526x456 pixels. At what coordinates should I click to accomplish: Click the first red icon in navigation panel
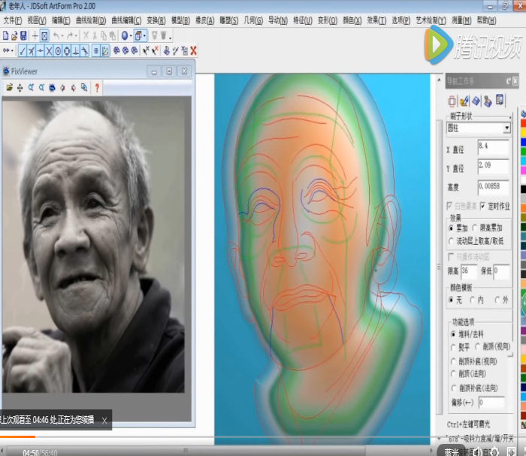click(452, 101)
